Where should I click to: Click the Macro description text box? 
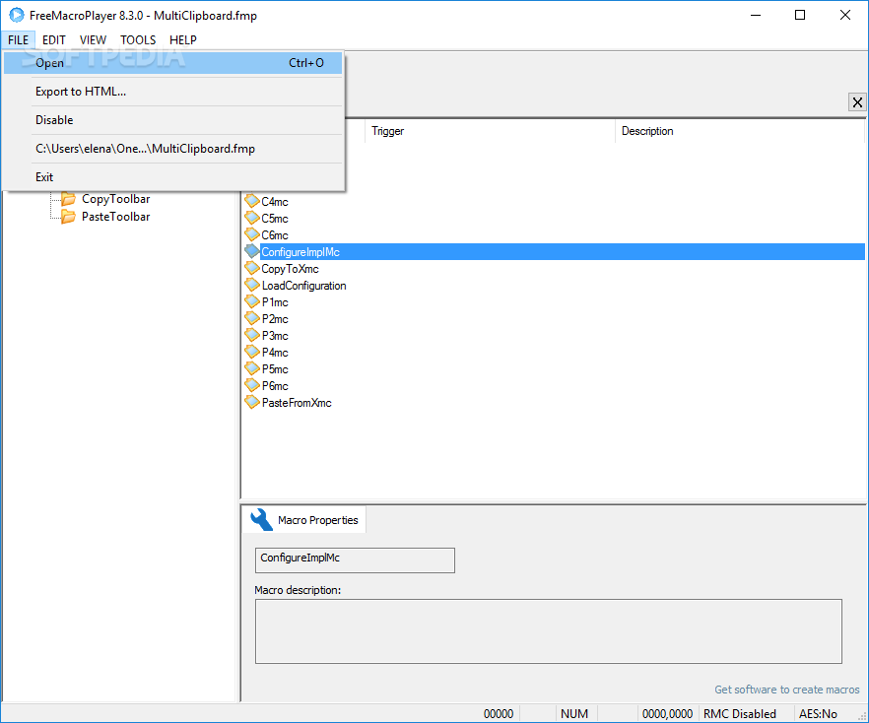click(x=548, y=631)
